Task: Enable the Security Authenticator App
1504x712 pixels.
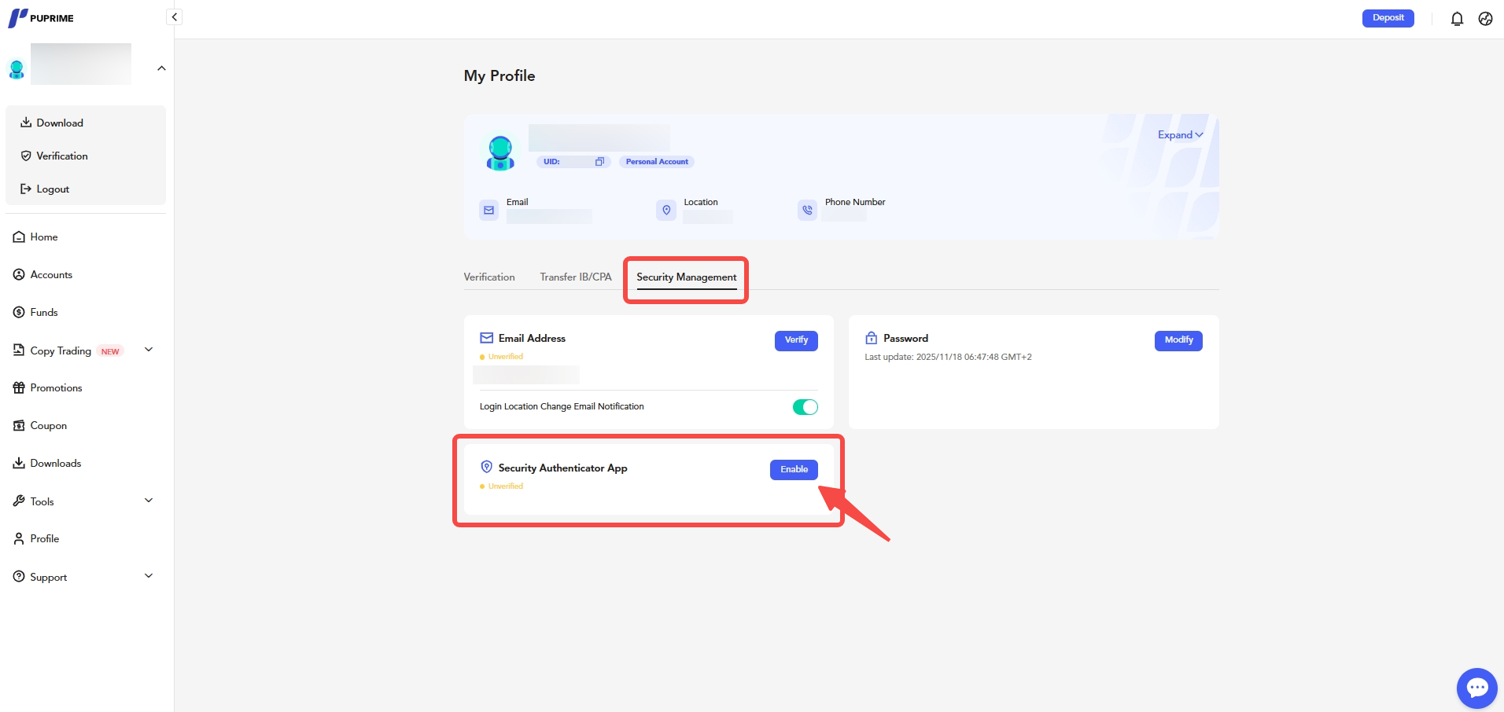Action: coord(794,470)
